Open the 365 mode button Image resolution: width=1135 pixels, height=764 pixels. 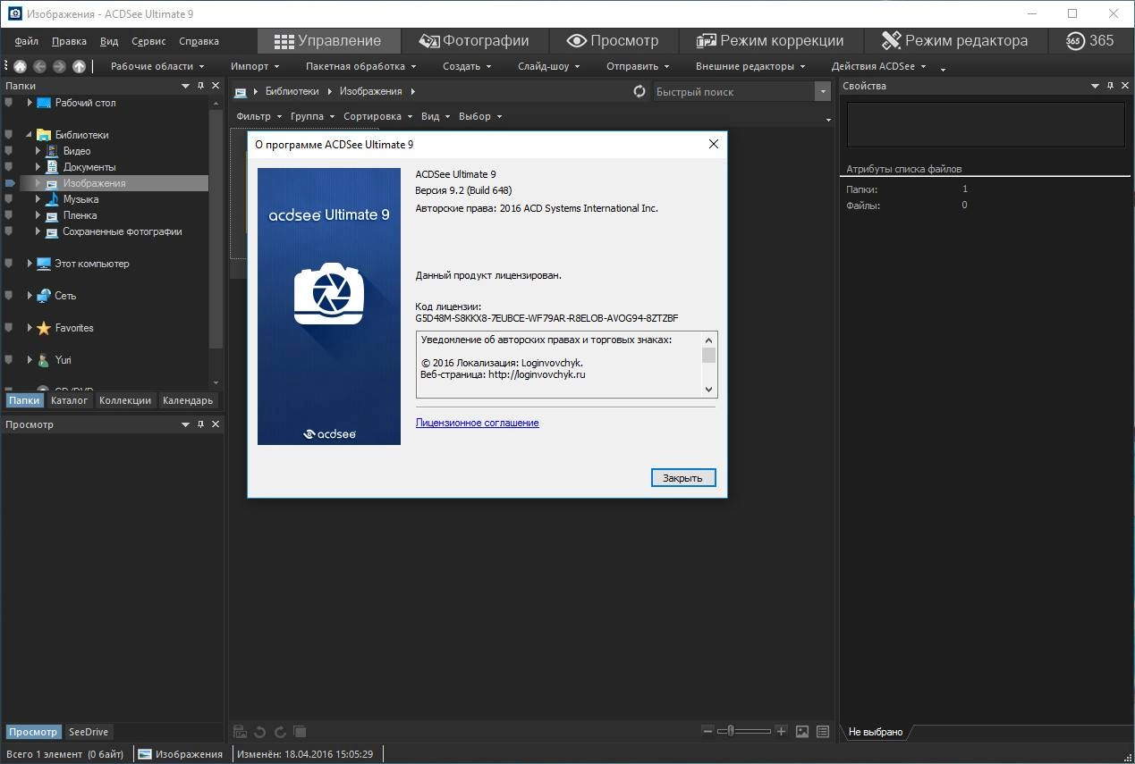click(x=1089, y=40)
